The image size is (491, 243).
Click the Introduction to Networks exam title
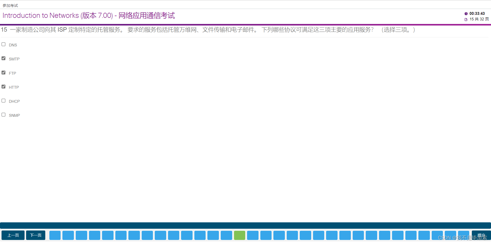coord(88,16)
